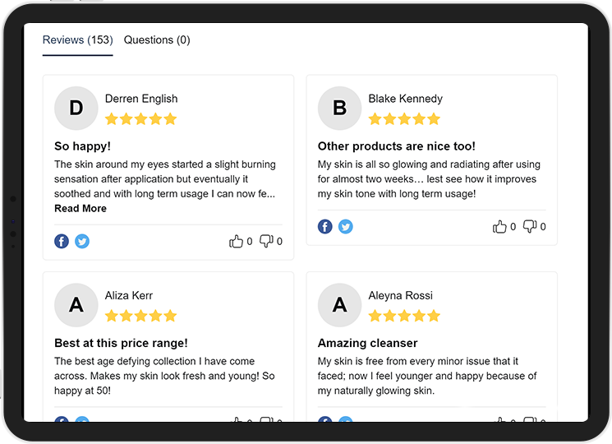Open 'Best at this price range!' review title
This screenshot has height=444, width=612.
(x=121, y=343)
